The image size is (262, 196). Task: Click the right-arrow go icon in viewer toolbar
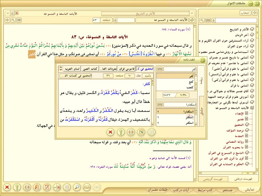pyautogui.click(x=7, y=20)
